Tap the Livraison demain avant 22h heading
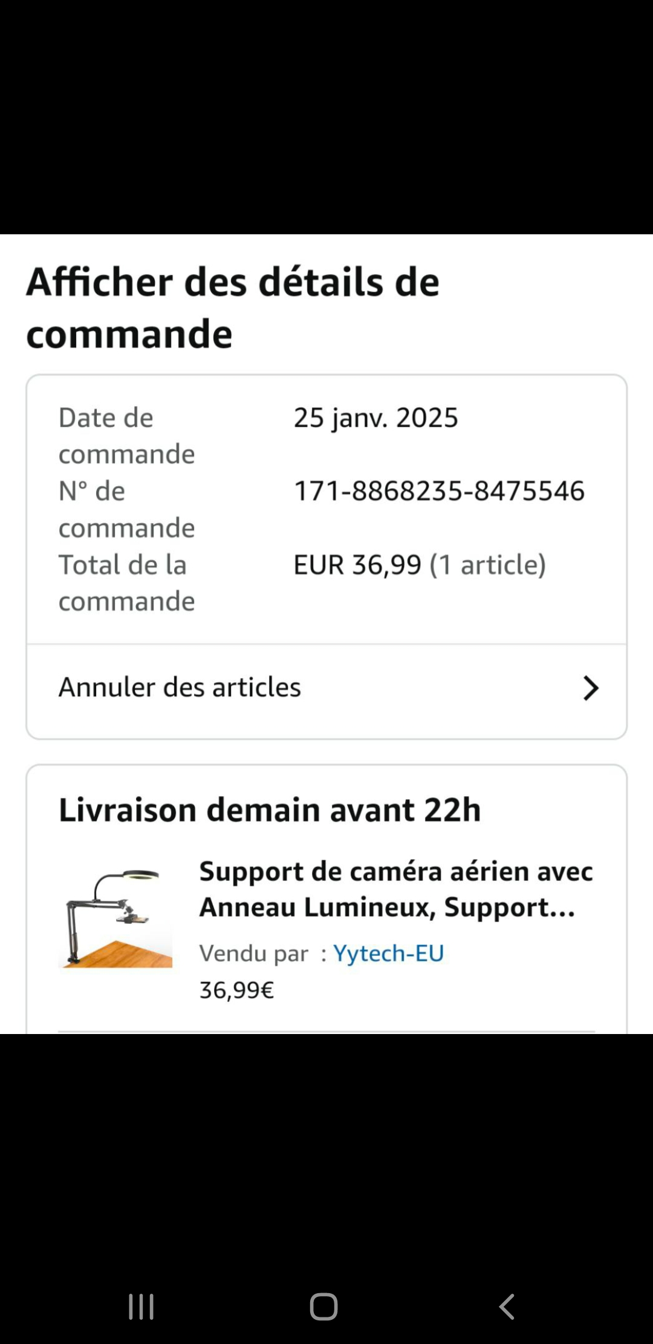653x1344 pixels. pos(270,810)
